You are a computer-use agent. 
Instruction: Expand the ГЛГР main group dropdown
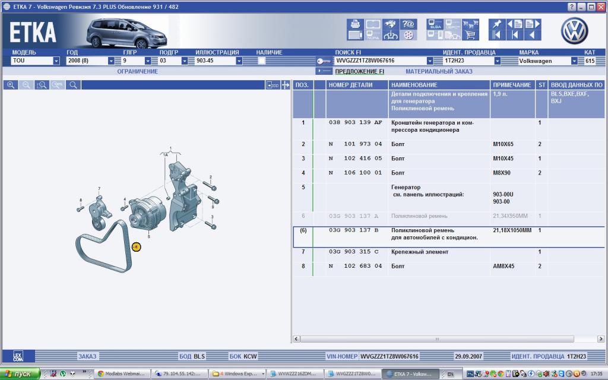148,61
